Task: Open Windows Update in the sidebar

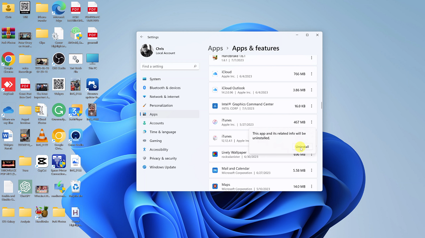Action: (x=170, y=167)
